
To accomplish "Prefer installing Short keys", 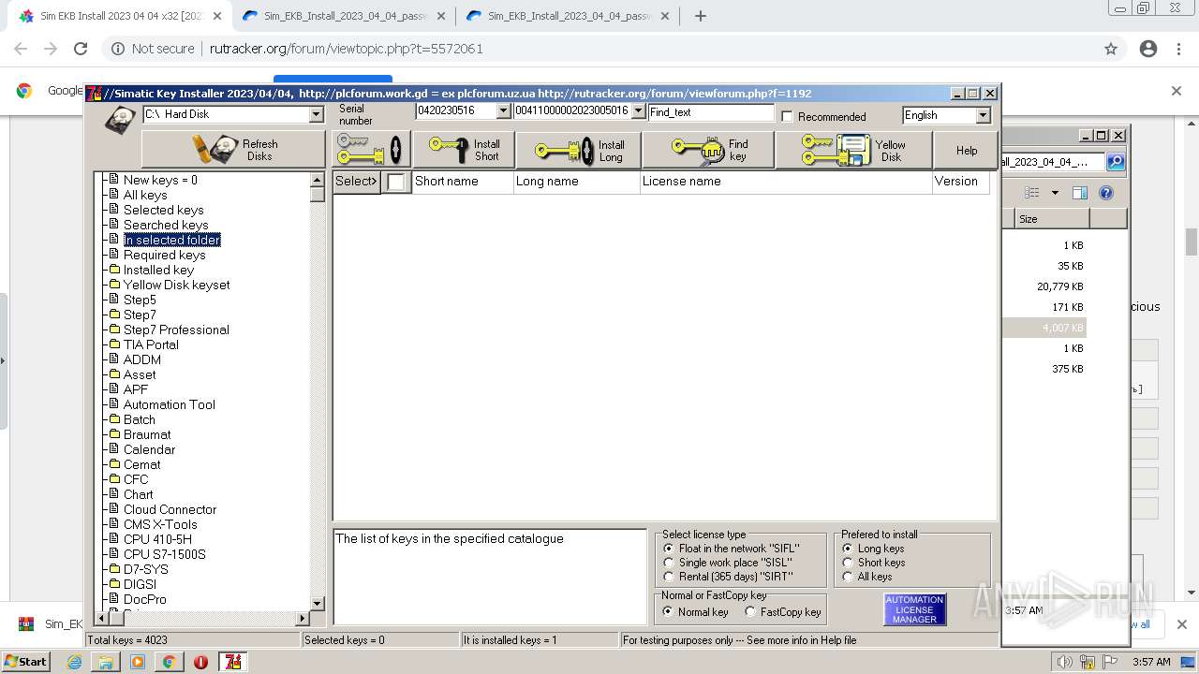I will [x=848, y=563].
